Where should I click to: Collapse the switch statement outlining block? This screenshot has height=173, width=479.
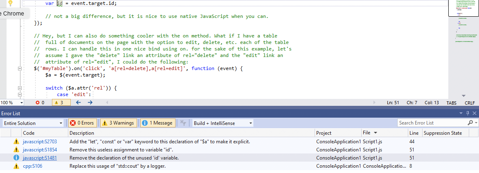[20, 88]
